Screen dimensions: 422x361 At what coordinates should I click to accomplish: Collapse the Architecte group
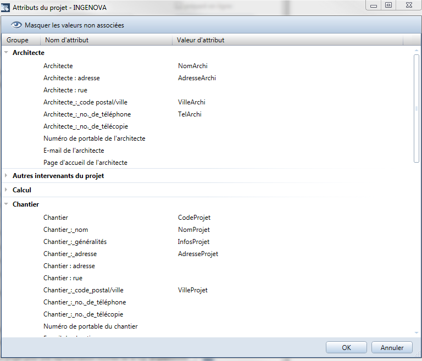point(6,53)
